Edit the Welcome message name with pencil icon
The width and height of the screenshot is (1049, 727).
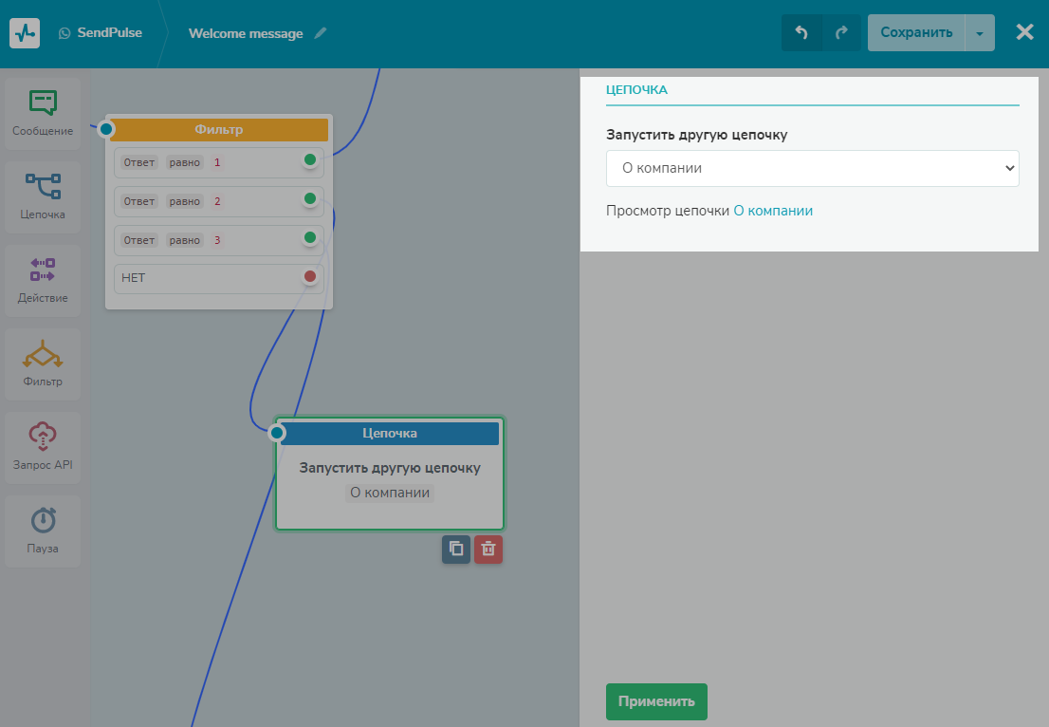[x=321, y=33]
